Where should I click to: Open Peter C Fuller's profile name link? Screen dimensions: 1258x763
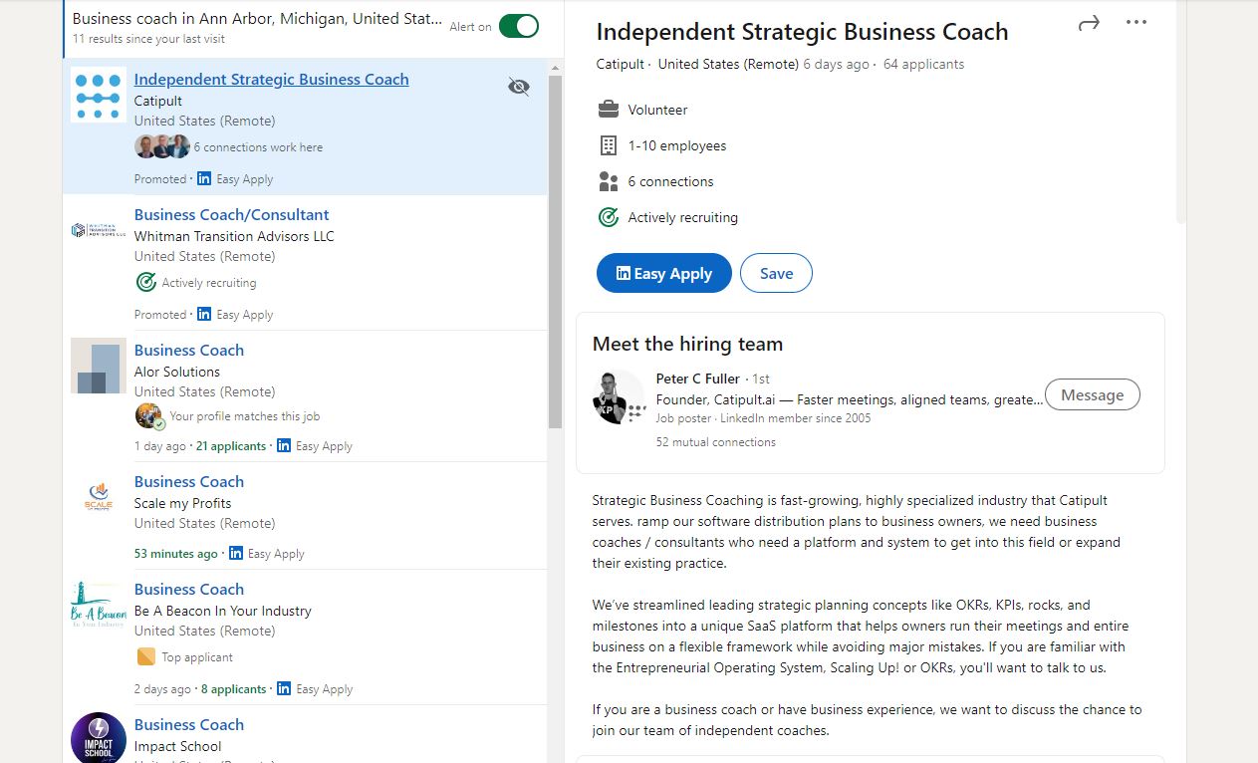tap(698, 379)
